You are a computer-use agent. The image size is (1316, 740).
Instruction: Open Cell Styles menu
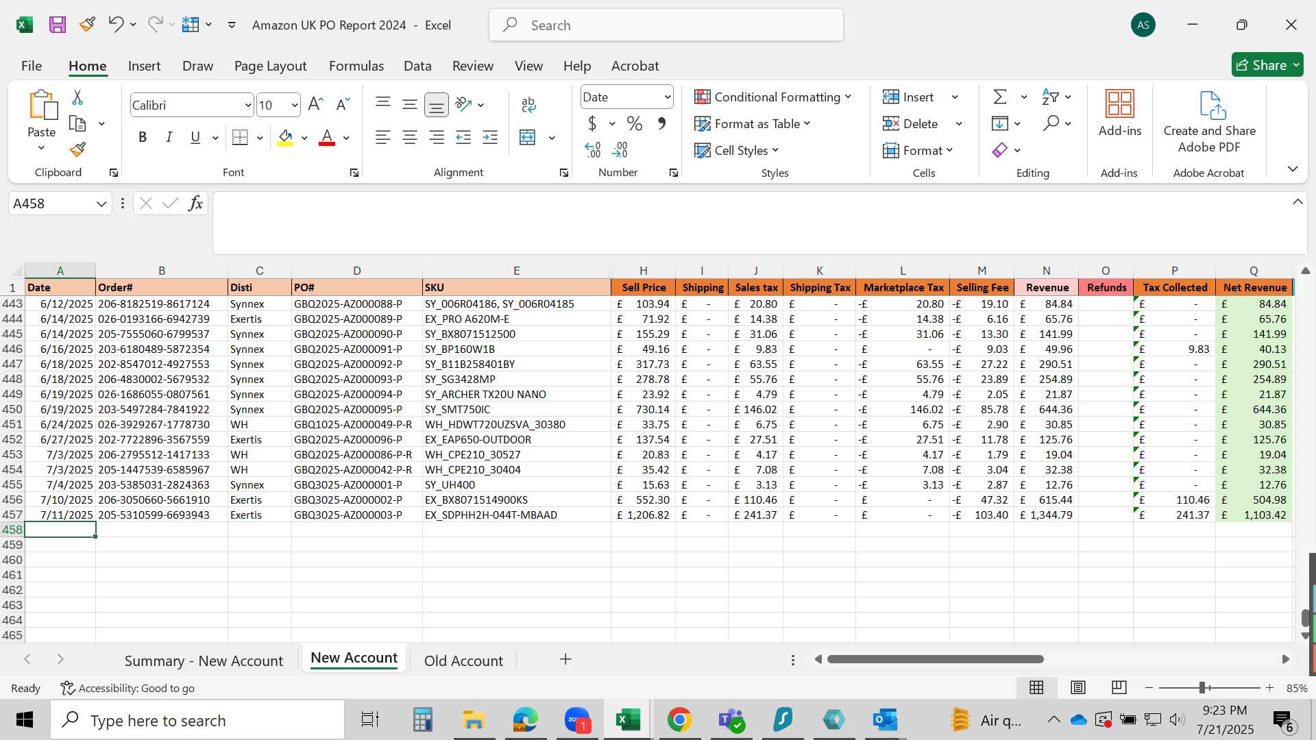coord(736,150)
